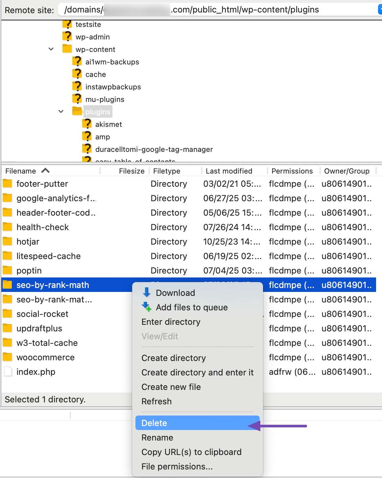This screenshot has height=478, width=382.
Task: Select the hotjar row filename
Action: click(x=28, y=242)
